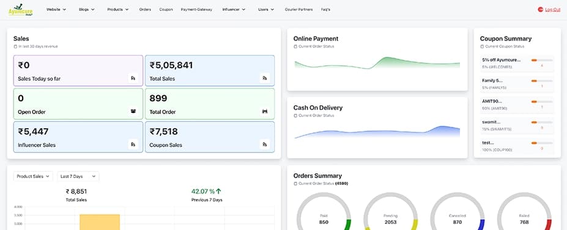The image size is (567, 230).
Task: Click the 5% (WELCOME5) coupon text
Action: click(497, 67)
